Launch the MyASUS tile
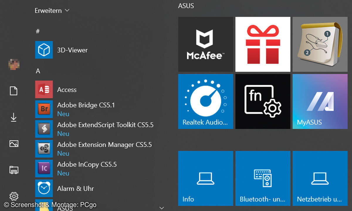Viewport: 352px width, 211px height. tap(320, 101)
